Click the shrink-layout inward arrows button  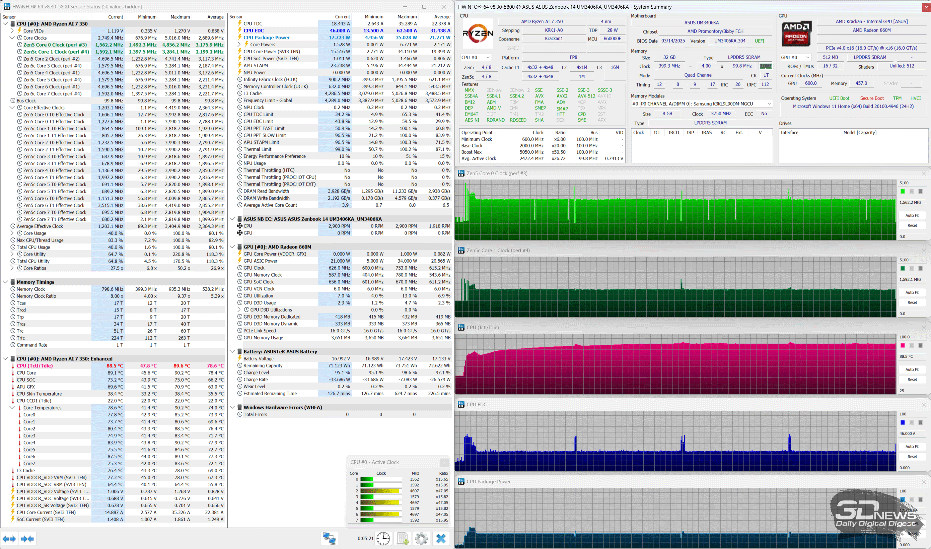coord(27,539)
